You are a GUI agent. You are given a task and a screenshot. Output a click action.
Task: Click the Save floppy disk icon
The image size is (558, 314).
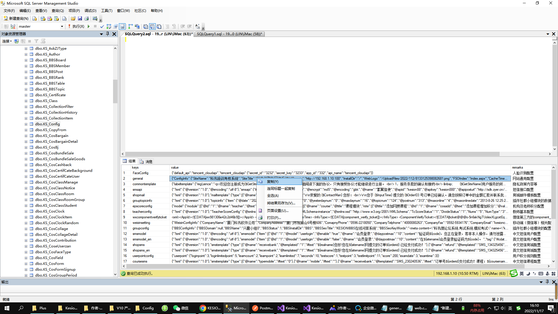click(x=80, y=18)
